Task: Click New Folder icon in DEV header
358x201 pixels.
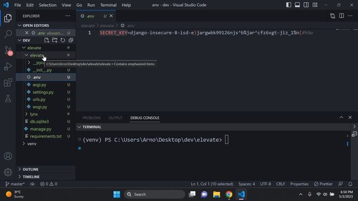Action: [x=55, y=40]
